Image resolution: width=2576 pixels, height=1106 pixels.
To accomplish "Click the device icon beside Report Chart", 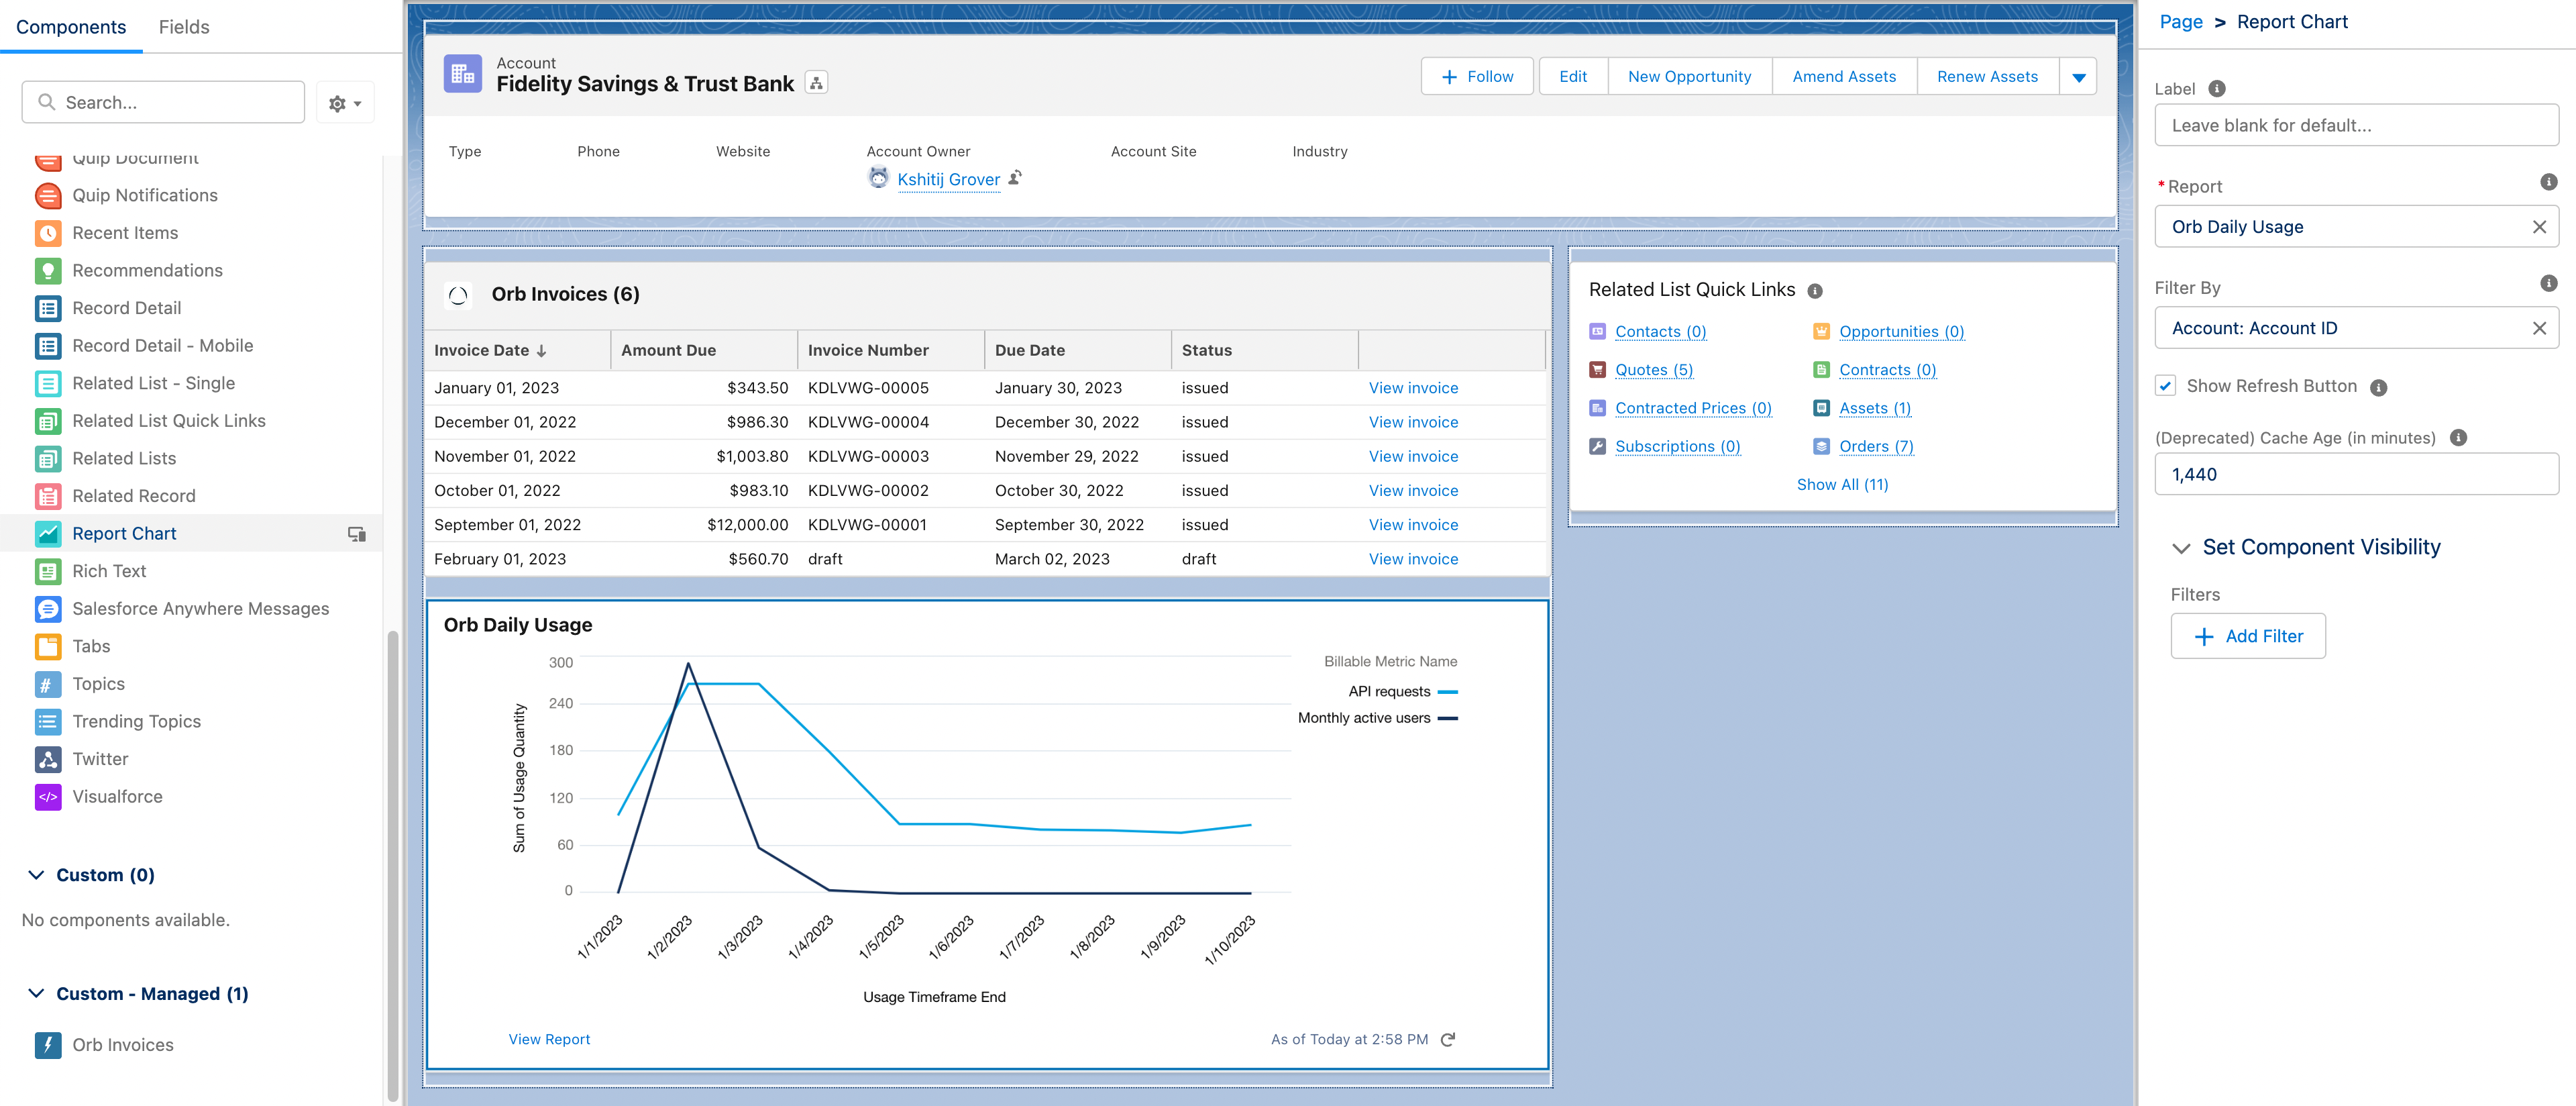I will (356, 534).
